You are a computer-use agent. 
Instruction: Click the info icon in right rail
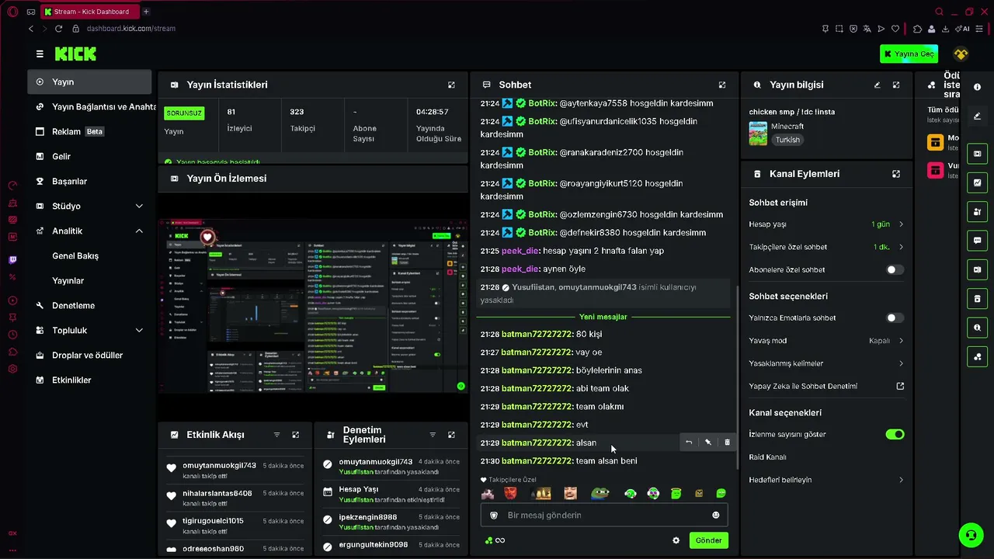point(977,87)
